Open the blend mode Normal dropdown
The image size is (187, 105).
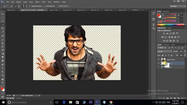point(165,51)
